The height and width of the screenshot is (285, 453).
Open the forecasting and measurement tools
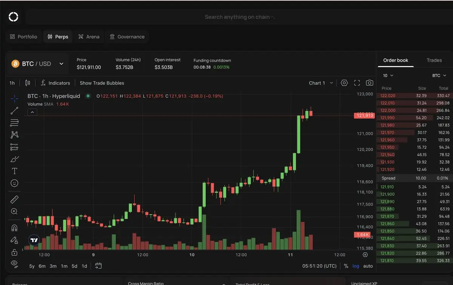14,147
